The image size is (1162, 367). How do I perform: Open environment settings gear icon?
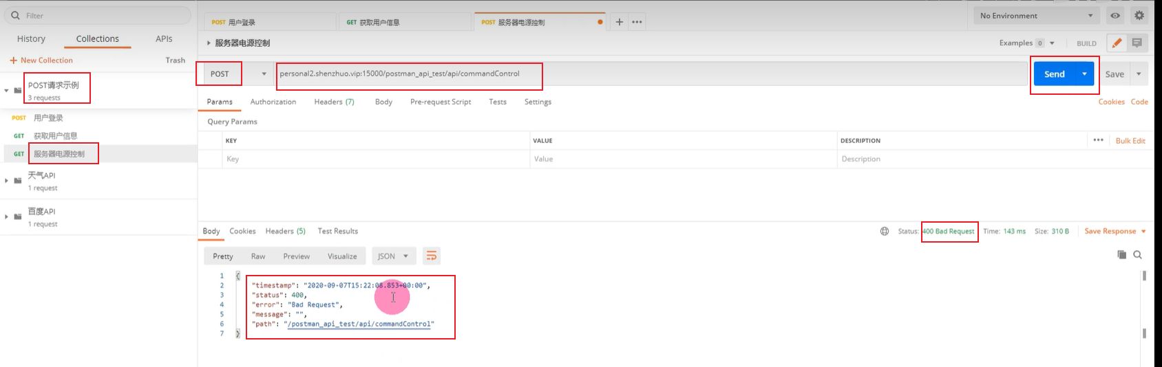click(1139, 16)
